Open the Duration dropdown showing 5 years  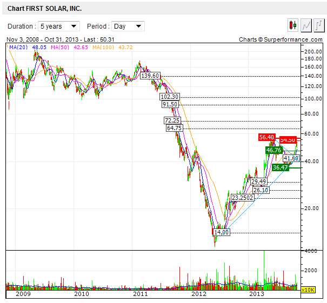59,26
